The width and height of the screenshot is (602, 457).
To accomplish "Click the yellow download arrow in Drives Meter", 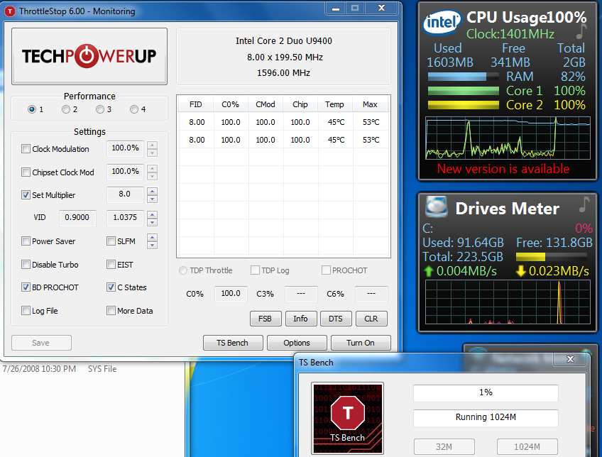I will point(520,271).
